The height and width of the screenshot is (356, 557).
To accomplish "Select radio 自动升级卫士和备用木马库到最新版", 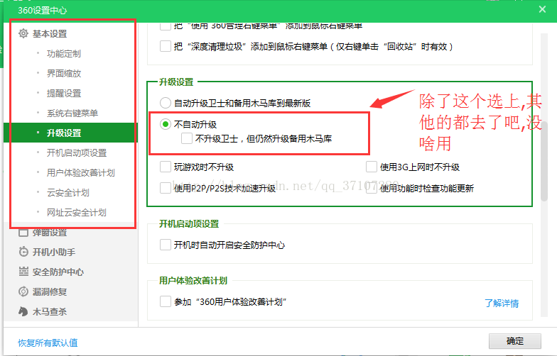I will pos(165,104).
